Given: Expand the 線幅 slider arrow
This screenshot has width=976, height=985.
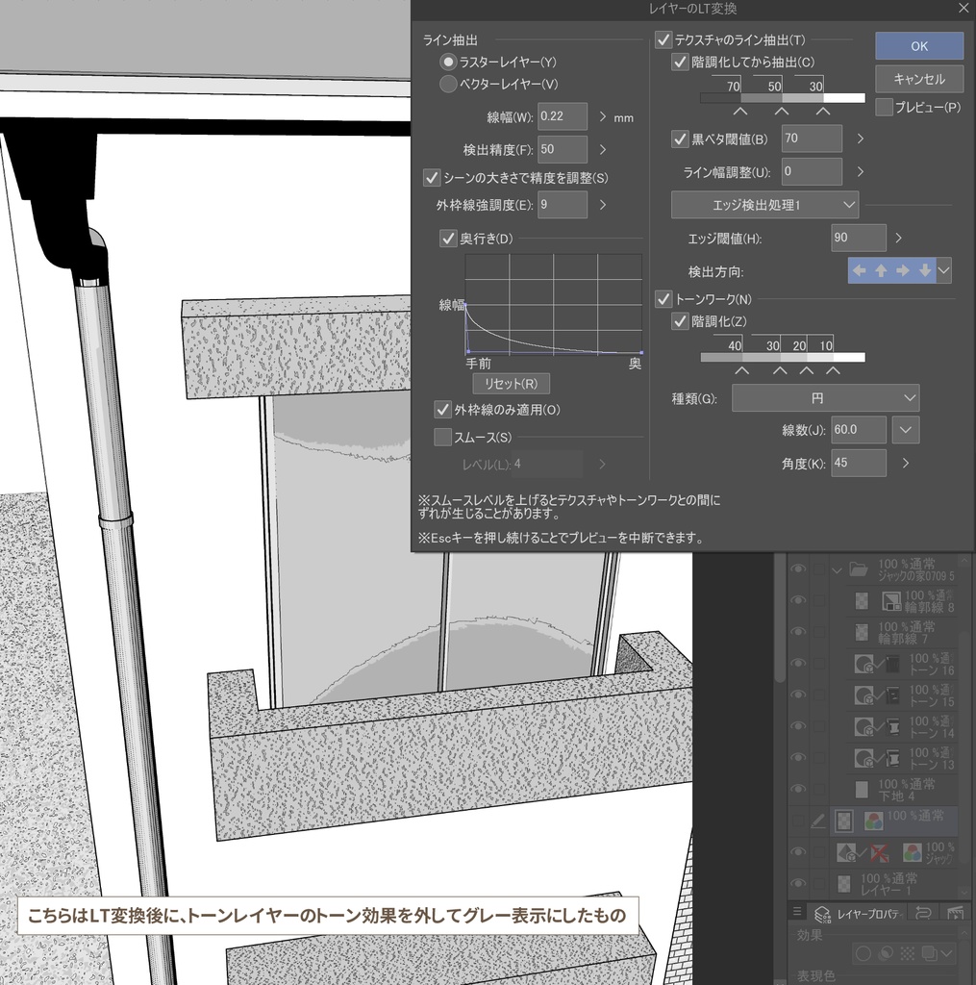Looking at the screenshot, I should click(x=602, y=116).
